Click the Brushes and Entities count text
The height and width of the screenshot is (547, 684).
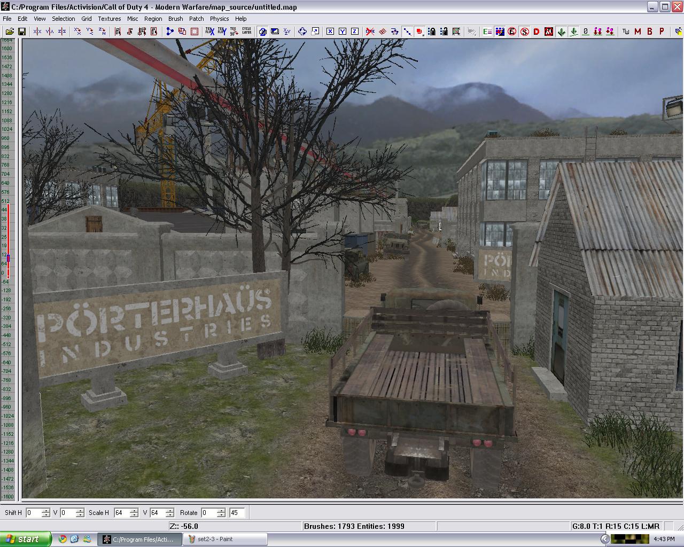click(x=354, y=526)
